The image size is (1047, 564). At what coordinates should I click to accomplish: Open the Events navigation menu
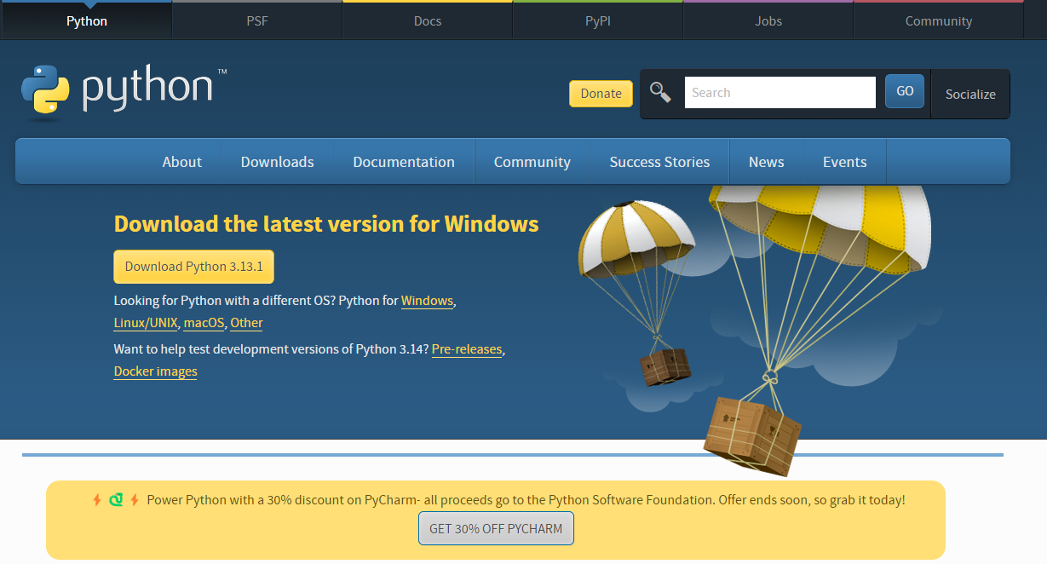(845, 162)
